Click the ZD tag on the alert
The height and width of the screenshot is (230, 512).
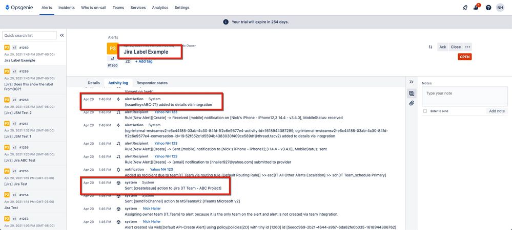128,61
